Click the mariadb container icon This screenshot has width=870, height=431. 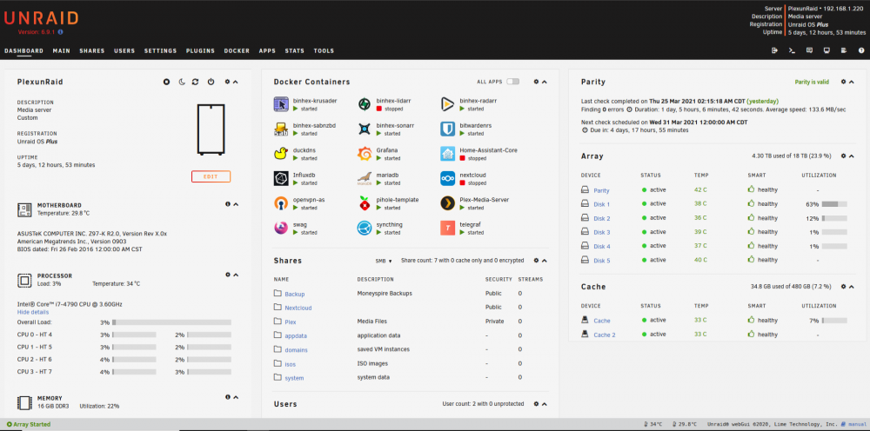[364, 178]
